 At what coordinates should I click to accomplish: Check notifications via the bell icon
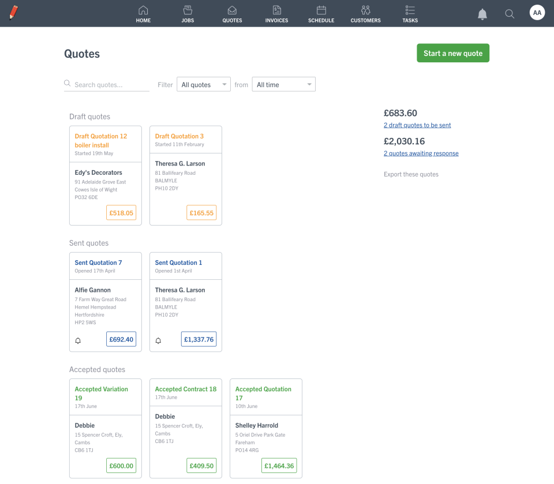(x=483, y=13)
